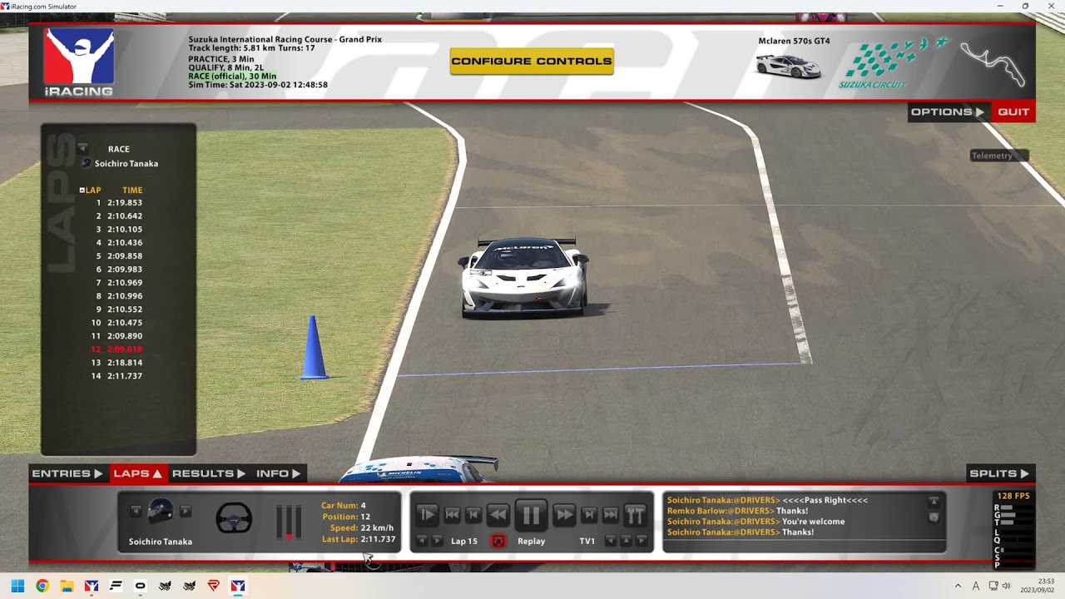
Task: Click the iRacing logo
Action: tap(79, 62)
